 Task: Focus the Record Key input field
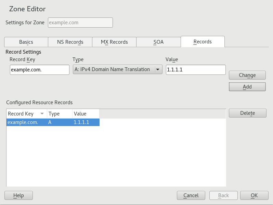[40, 70]
